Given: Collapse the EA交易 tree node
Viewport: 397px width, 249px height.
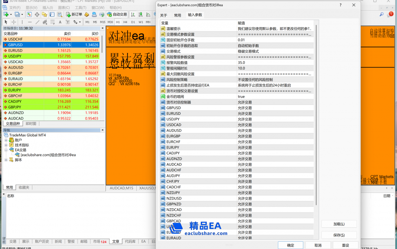Looking at the screenshot, I should [6, 150].
